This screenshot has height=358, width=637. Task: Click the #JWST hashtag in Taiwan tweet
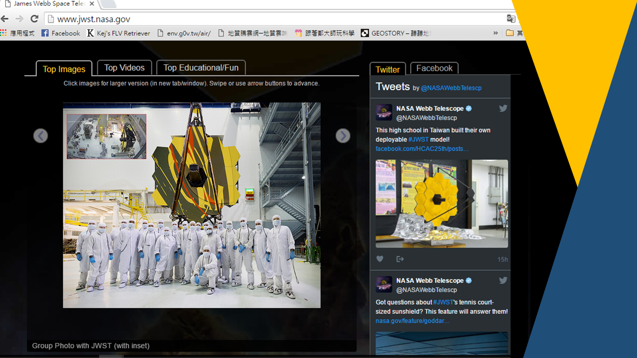(419, 140)
